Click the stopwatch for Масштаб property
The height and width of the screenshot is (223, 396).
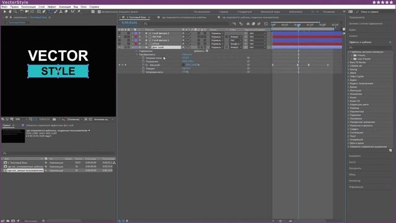[143, 65]
